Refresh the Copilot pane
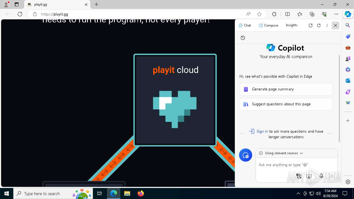 pyautogui.click(x=319, y=25)
